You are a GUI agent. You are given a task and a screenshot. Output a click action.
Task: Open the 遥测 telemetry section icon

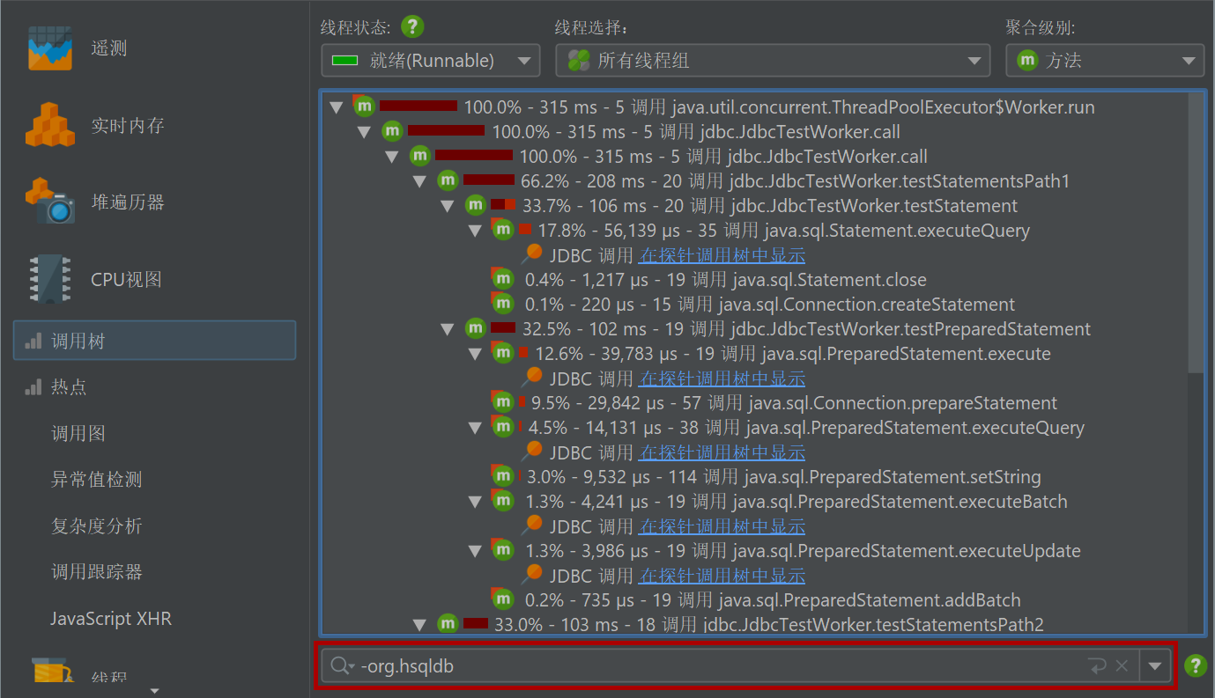(48, 48)
